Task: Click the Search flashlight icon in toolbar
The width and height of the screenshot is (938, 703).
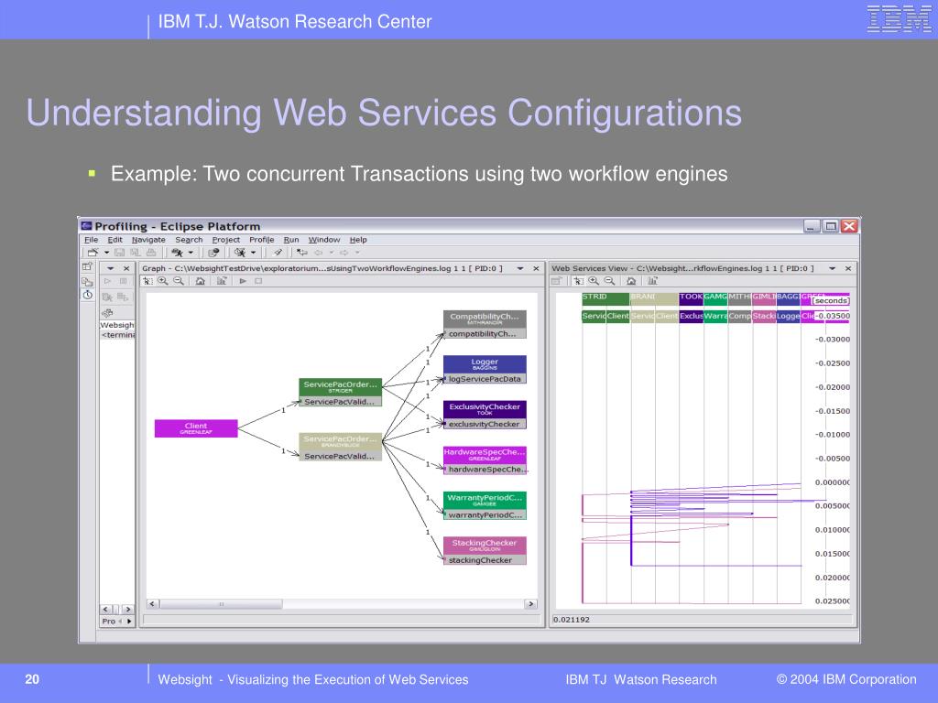Action: pyautogui.click(x=278, y=253)
